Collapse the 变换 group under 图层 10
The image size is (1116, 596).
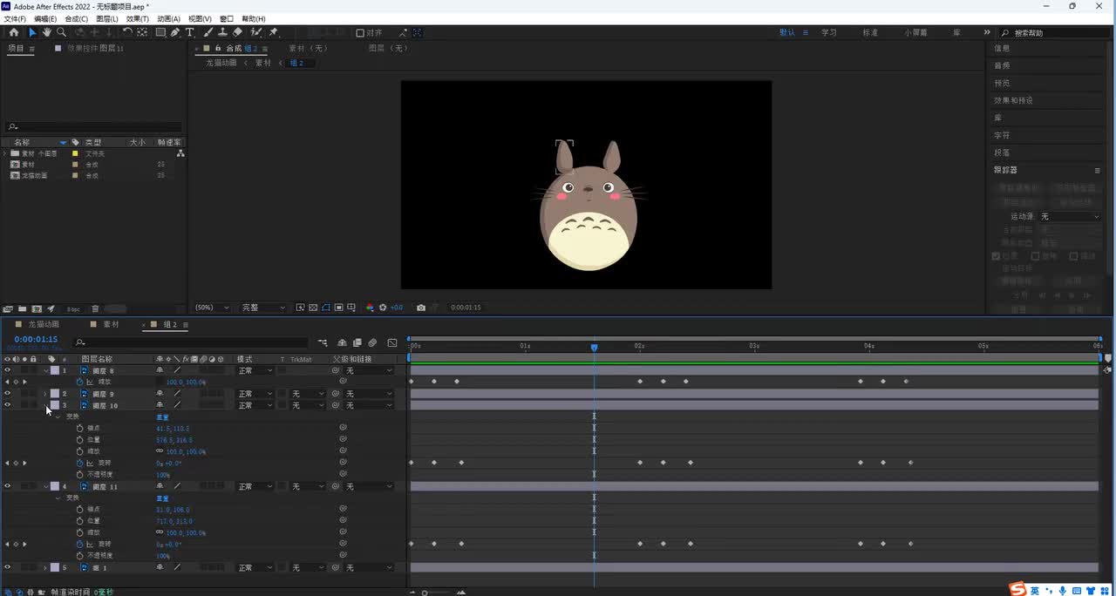pyautogui.click(x=58, y=417)
